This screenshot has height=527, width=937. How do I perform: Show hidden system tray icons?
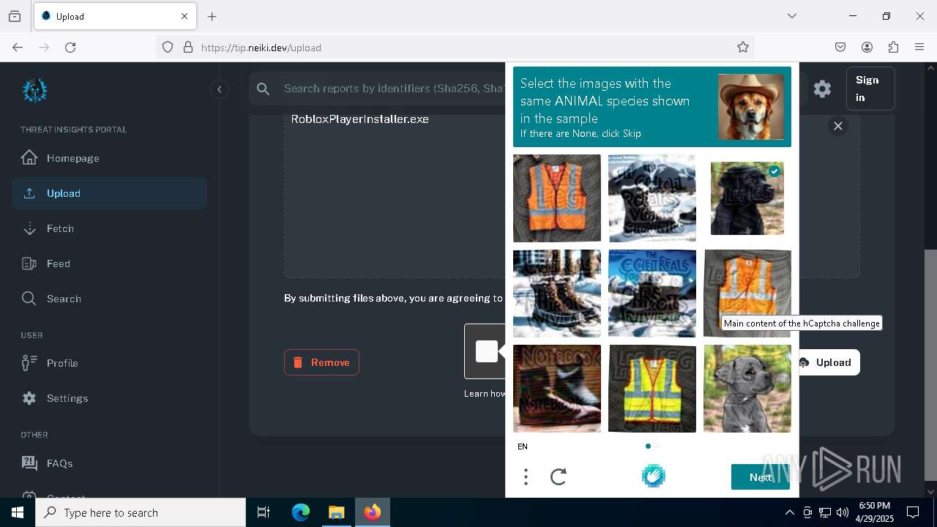point(789,512)
